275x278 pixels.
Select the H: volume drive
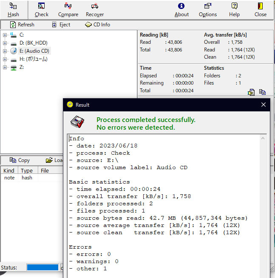[33, 59]
